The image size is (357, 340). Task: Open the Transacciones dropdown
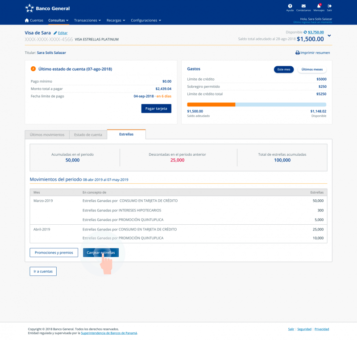tap(87, 20)
